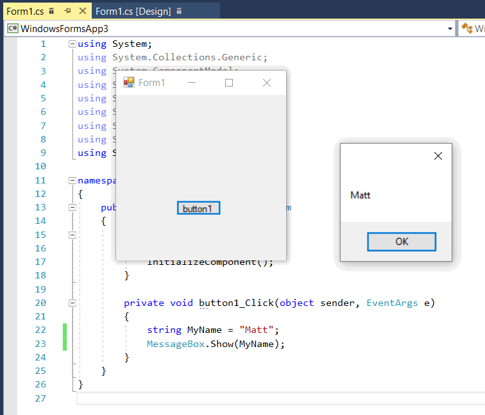Click OK in the Matt message box
Viewport: 485px width, 415px height.
(402, 242)
